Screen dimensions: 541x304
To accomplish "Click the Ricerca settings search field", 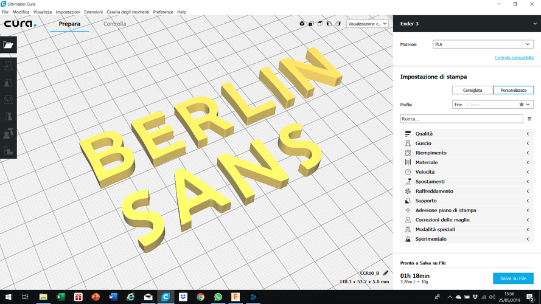I will click(461, 119).
